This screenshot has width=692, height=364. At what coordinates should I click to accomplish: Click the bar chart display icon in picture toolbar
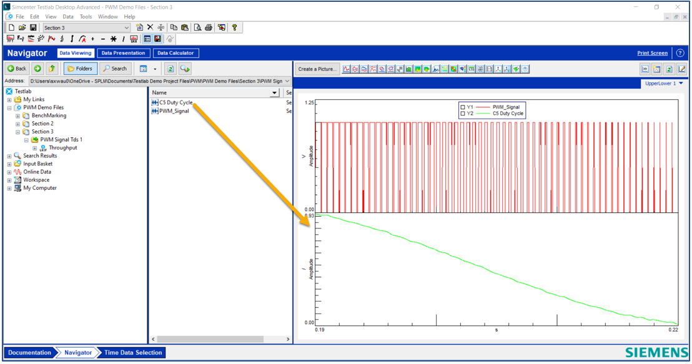(408, 69)
